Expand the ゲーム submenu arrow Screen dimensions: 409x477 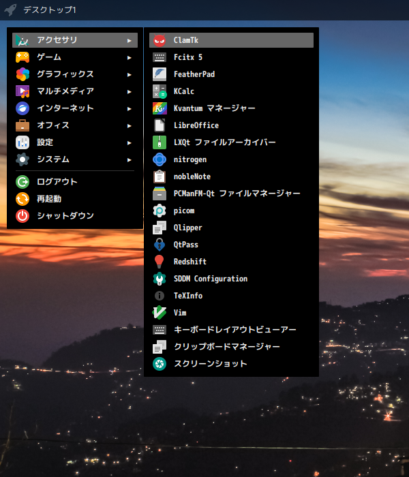coord(130,57)
